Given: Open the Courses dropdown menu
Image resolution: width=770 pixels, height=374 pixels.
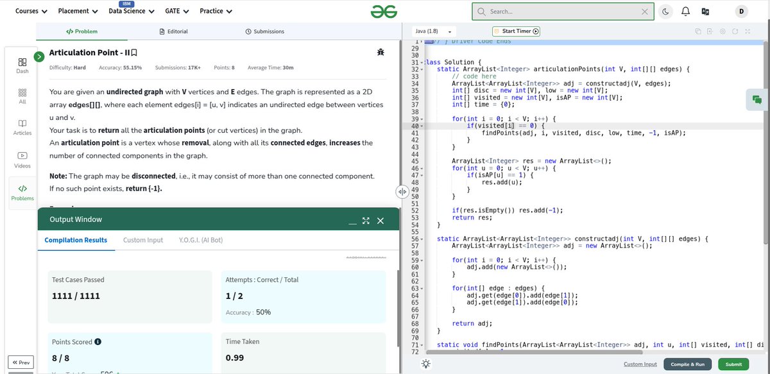Looking at the screenshot, I should tap(31, 11).
